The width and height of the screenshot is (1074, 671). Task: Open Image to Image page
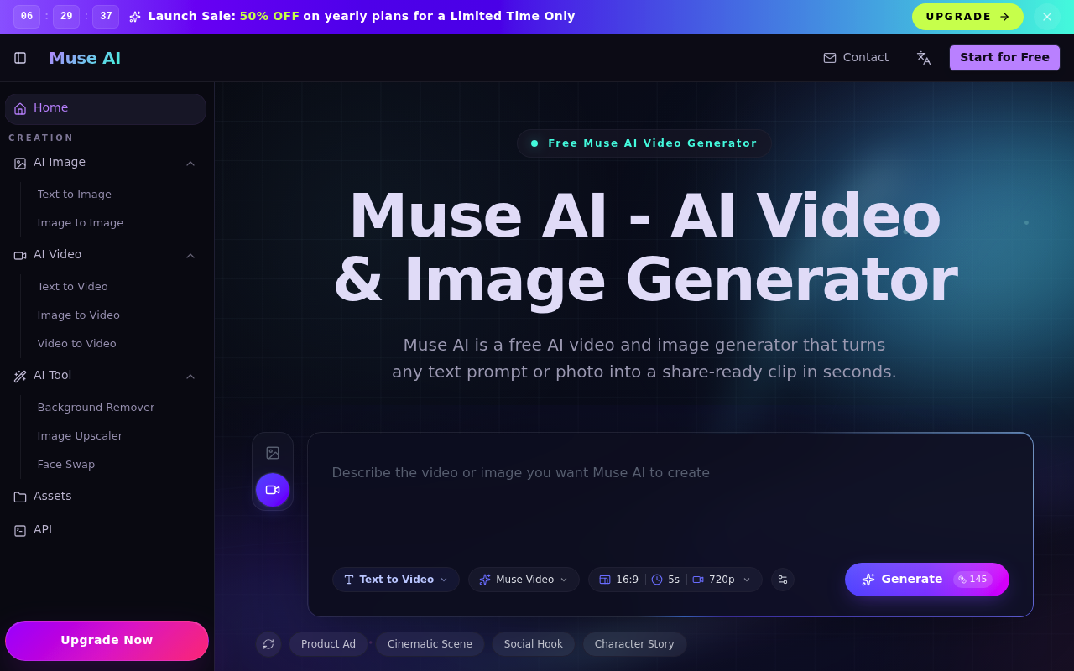coord(81,223)
